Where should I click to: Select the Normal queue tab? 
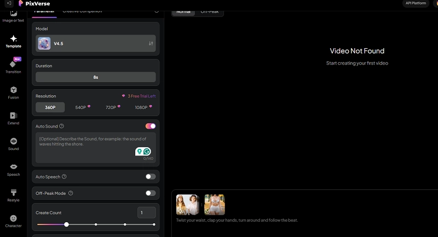tap(183, 13)
